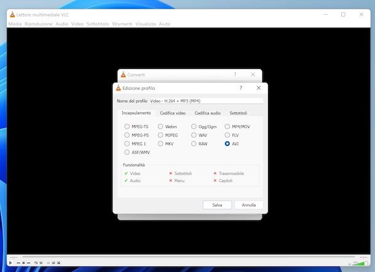Image resolution: width=375 pixels, height=272 pixels.
Task: Open the Riproduzione menu
Action: tap(39, 24)
